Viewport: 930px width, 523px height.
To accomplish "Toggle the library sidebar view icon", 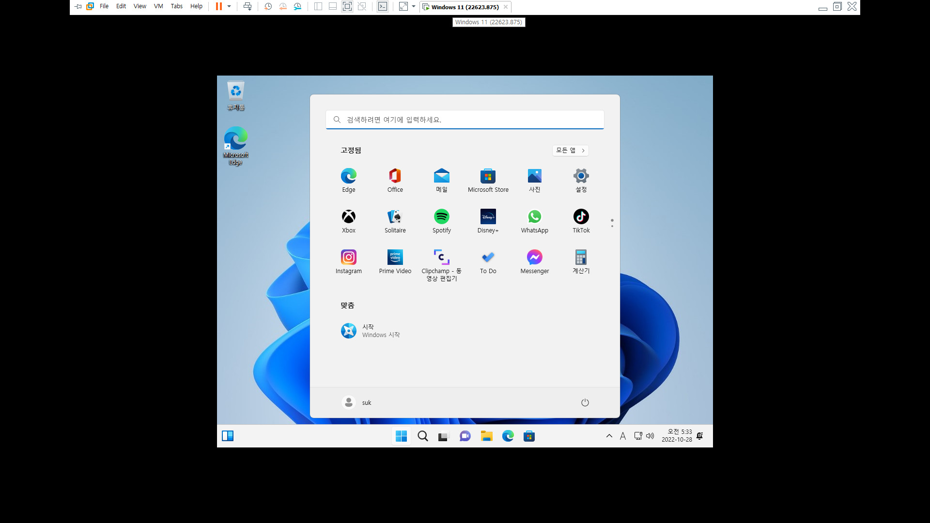I will (318, 6).
